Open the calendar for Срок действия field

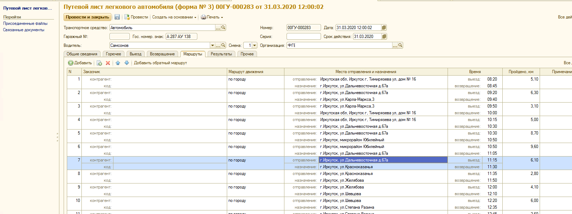(x=384, y=37)
